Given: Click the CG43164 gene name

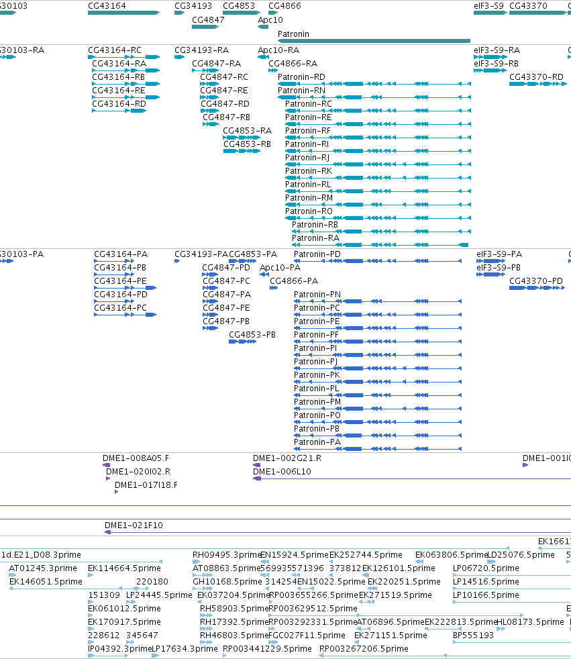Looking at the screenshot, I should [107, 6].
